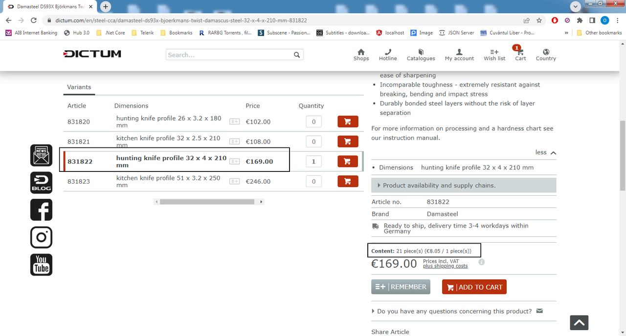The height and width of the screenshot is (336, 626).
Task: Add article 831822 to cart via row button
Action: click(348, 161)
